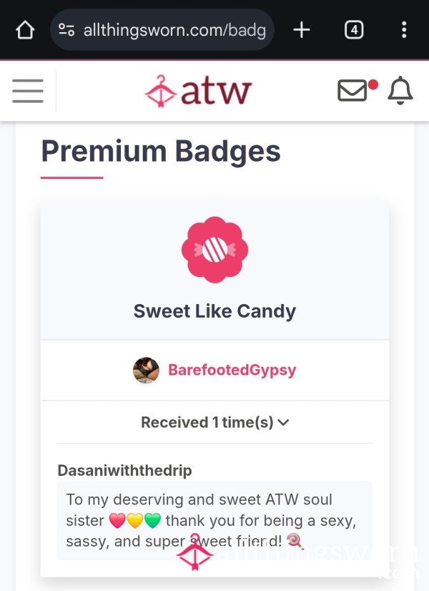Open BarefootedGypsy's profile picture
The width and height of the screenshot is (429, 591).
point(146,370)
